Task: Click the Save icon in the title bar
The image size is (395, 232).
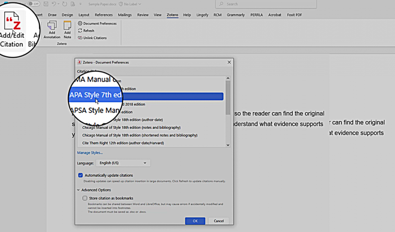Action: click(46, 4)
